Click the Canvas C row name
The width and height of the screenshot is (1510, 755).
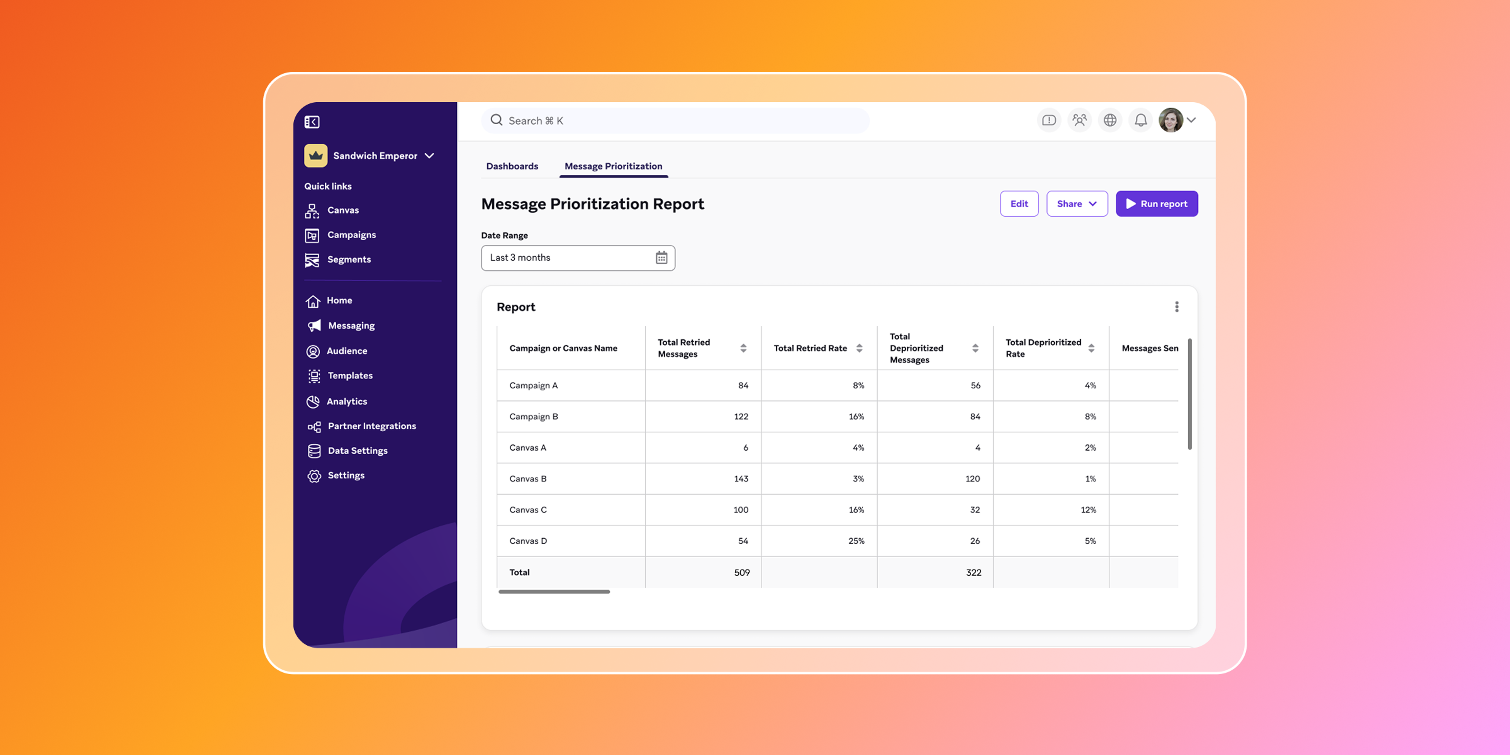[528, 509]
